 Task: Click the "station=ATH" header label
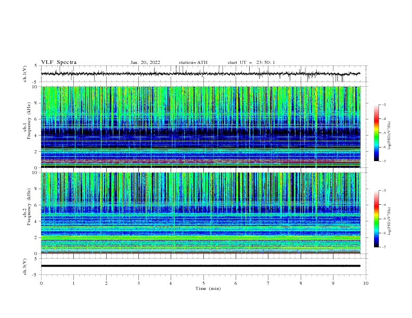coord(193,62)
